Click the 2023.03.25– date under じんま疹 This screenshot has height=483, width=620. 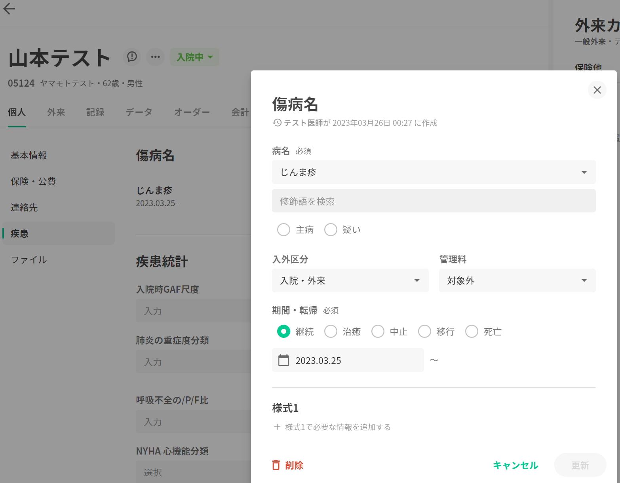pyautogui.click(x=158, y=203)
